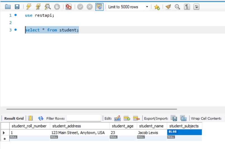Image resolution: width=225 pixels, height=149 pixels.
Task: Select the BLOB cell in student_subjects
Action: point(185,132)
